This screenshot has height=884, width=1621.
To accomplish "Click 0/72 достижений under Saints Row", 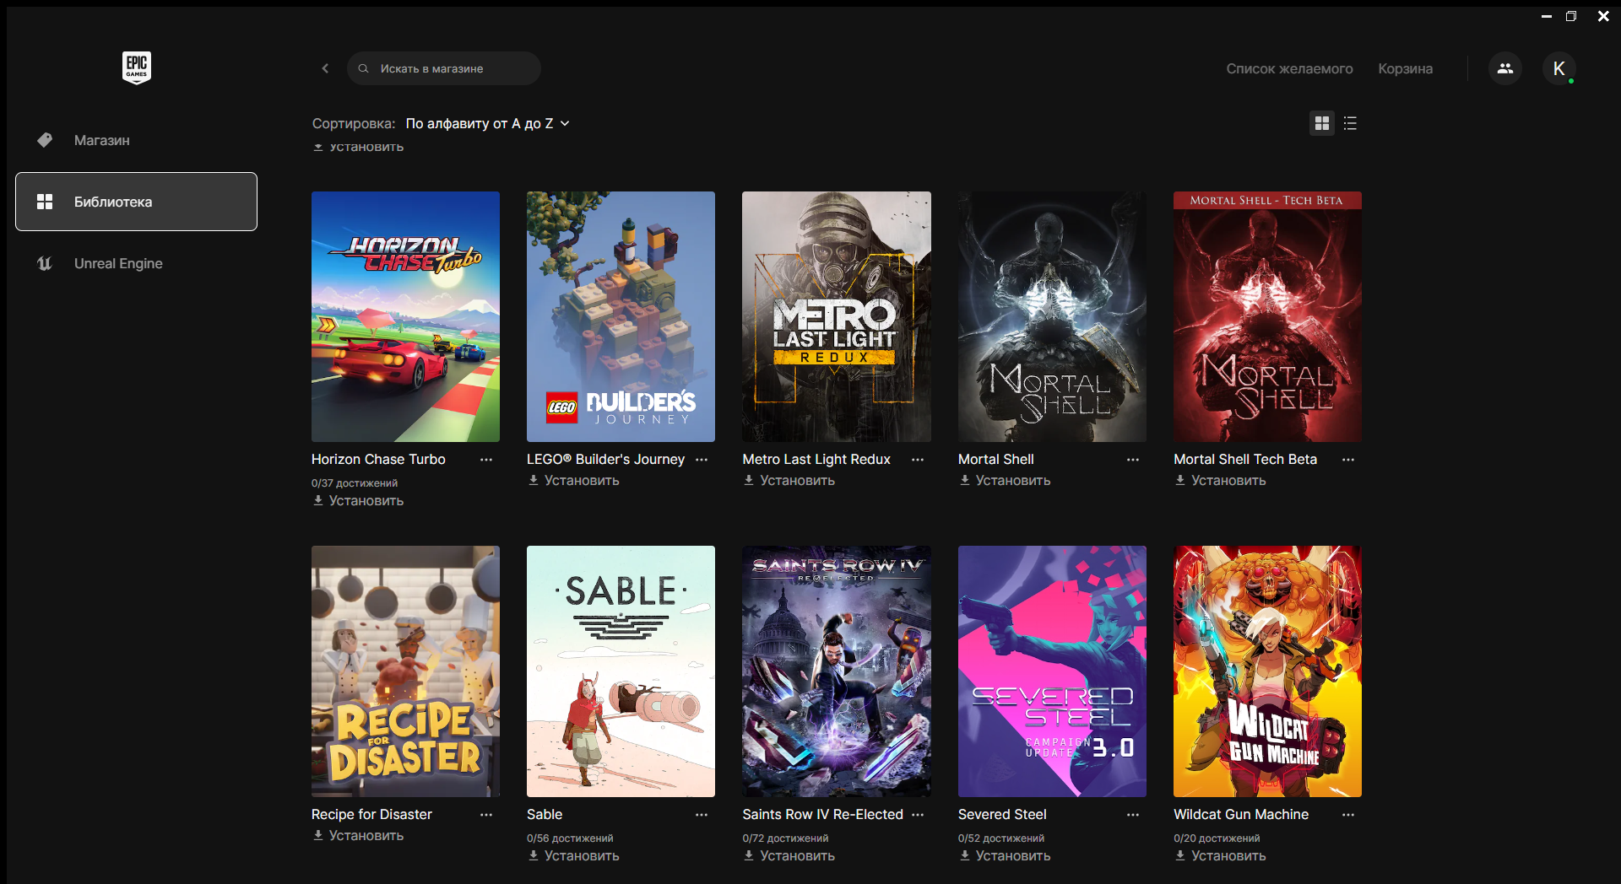I will pos(785,838).
